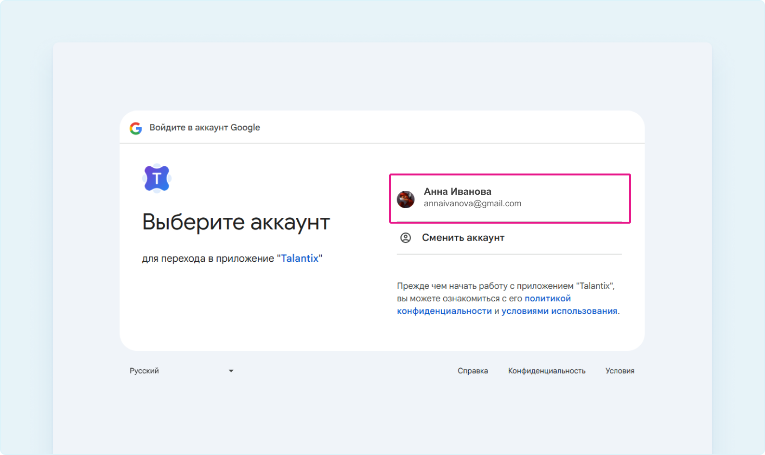Click the annaivanova@gmail.com email address
The width and height of the screenshot is (765, 455).
click(472, 203)
